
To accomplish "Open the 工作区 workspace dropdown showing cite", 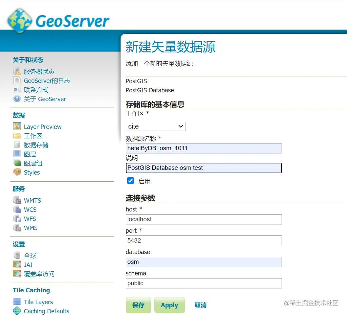I will [156, 126].
